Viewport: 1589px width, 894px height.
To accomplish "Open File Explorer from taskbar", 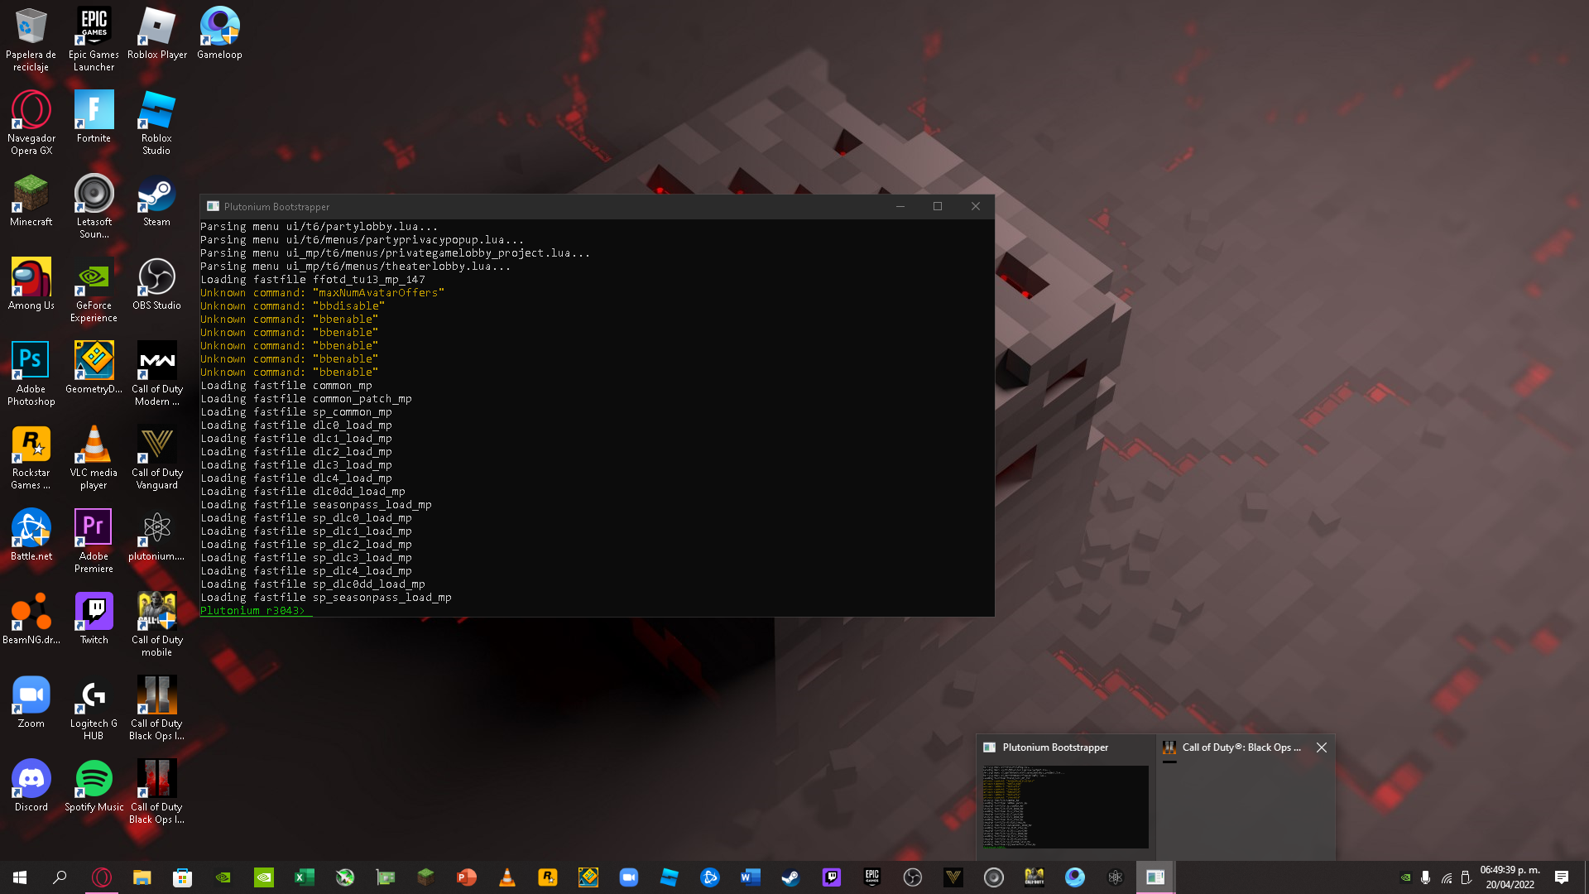I will point(142,877).
